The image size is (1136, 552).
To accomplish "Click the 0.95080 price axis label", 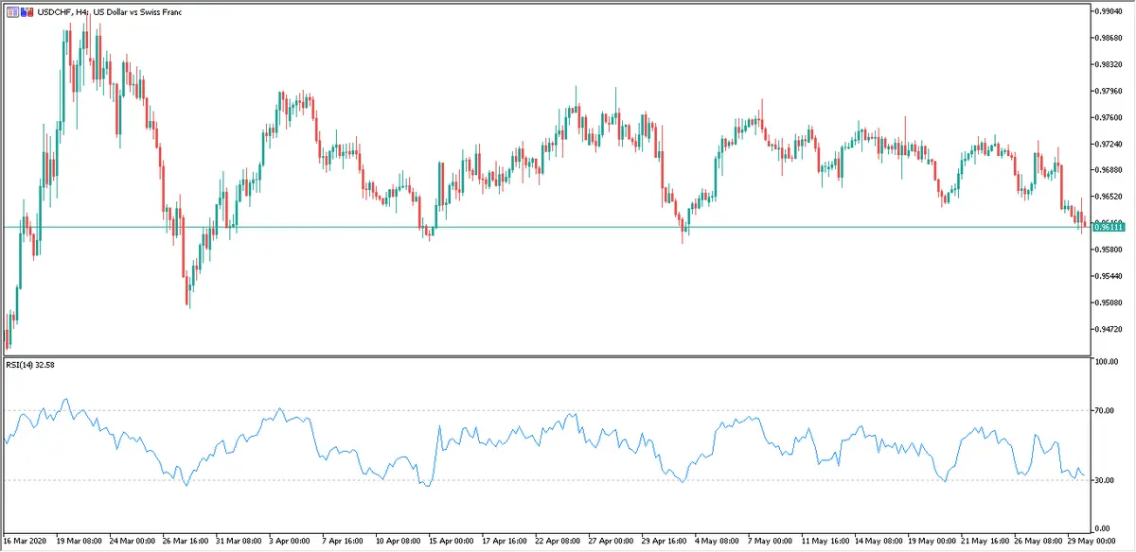I will click(x=1110, y=302).
